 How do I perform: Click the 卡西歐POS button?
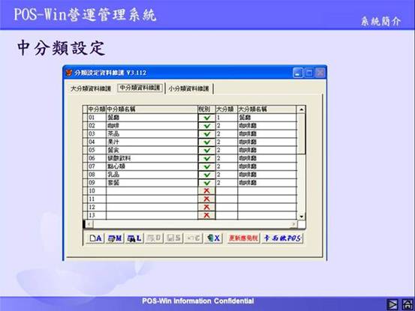[x=282, y=238]
